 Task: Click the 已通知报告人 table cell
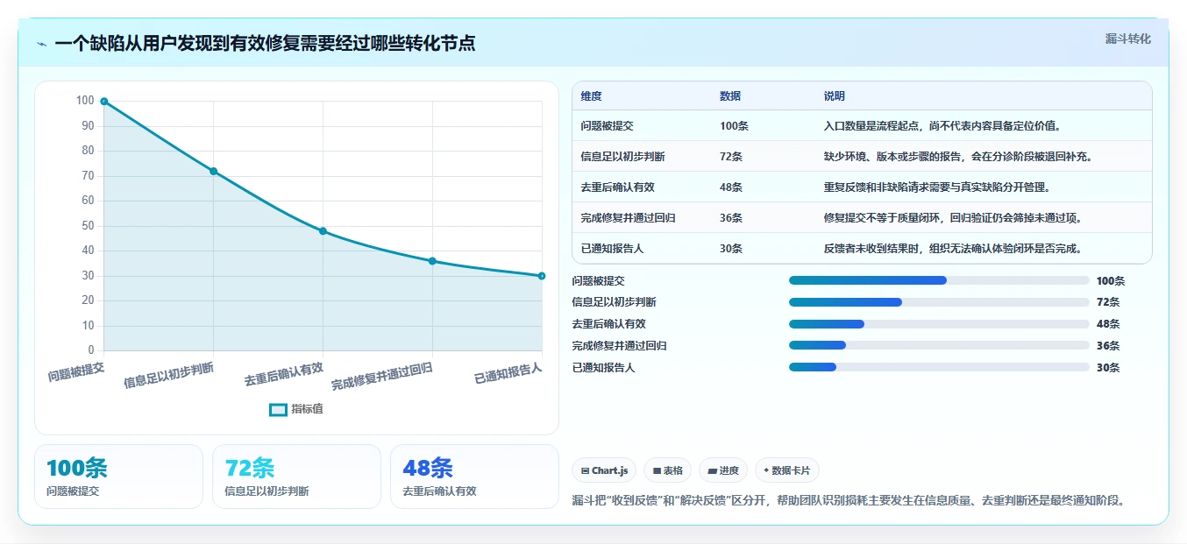click(x=612, y=249)
